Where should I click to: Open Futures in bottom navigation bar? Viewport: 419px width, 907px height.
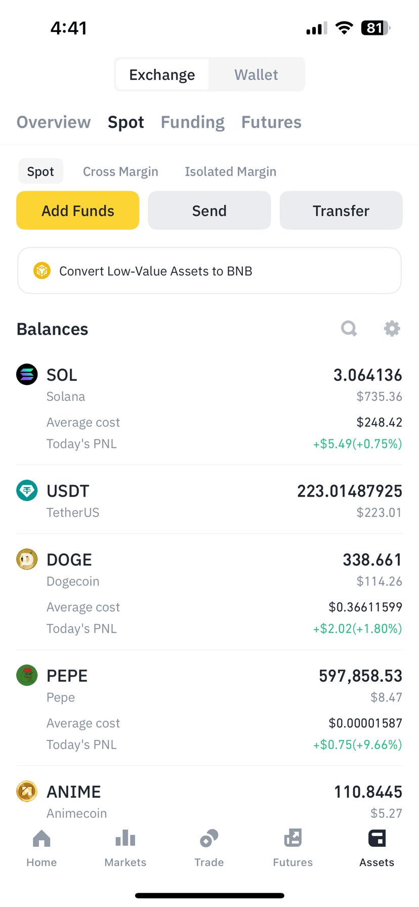[293, 848]
